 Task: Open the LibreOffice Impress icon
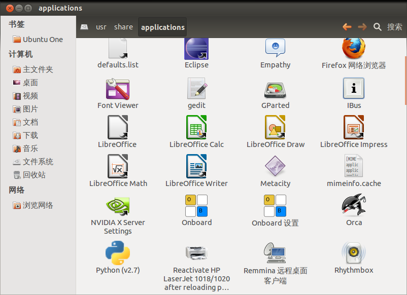click(354, 127)
